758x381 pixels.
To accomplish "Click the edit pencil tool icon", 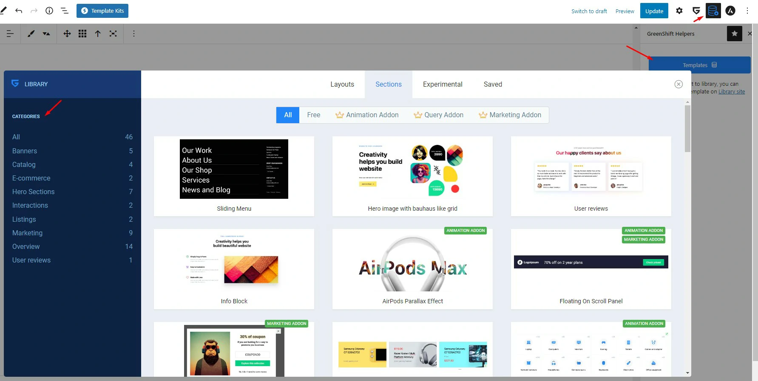I will coord(3,11).
